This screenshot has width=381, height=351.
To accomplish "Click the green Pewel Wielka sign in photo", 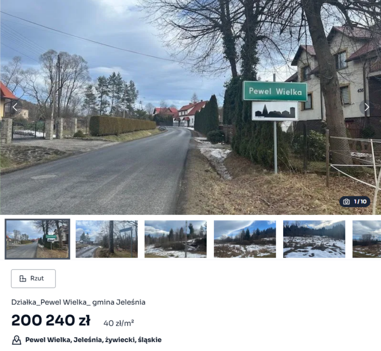I will coord(275,91).
